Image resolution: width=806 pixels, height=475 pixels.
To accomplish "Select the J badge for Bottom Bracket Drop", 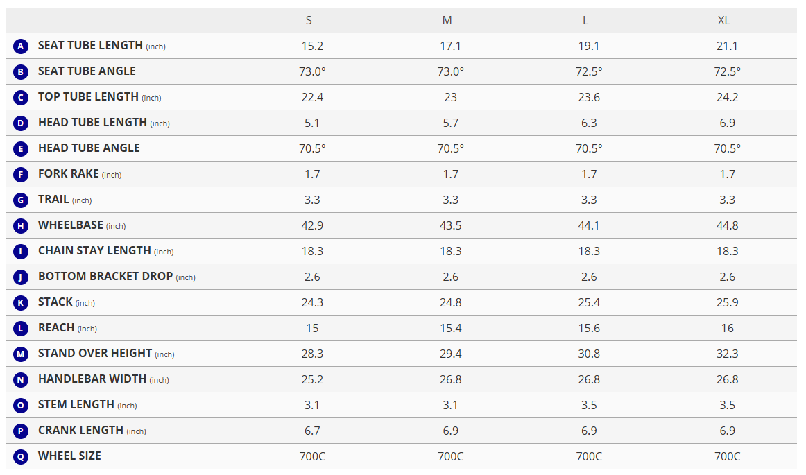I will coord(21,277).
